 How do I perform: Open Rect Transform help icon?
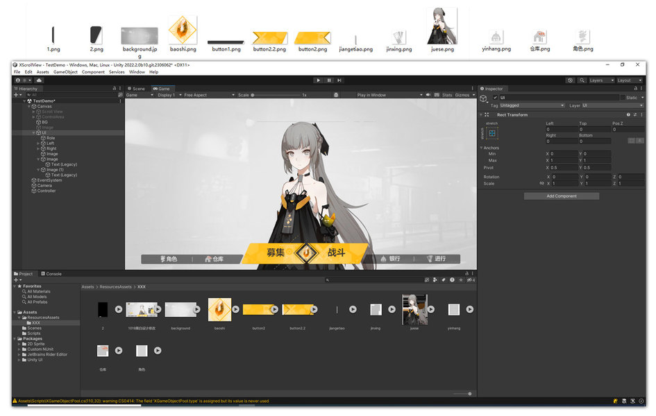coord(628,114)
